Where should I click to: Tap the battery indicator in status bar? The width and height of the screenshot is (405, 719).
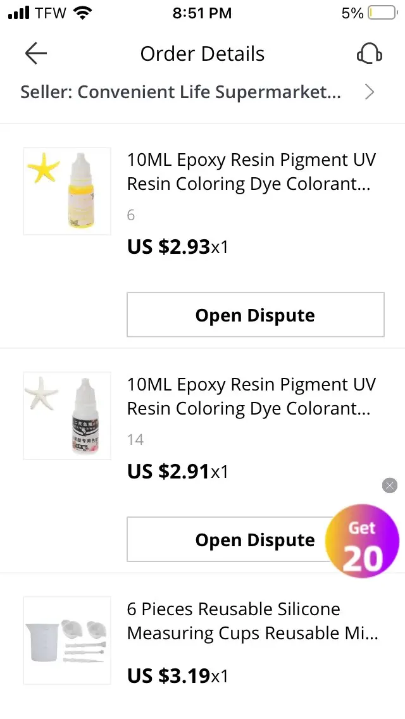[382, 13]
